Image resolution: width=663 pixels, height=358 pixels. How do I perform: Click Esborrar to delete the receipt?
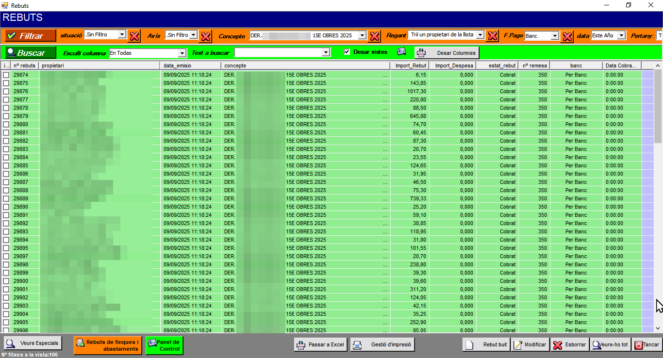click(570, 345)
